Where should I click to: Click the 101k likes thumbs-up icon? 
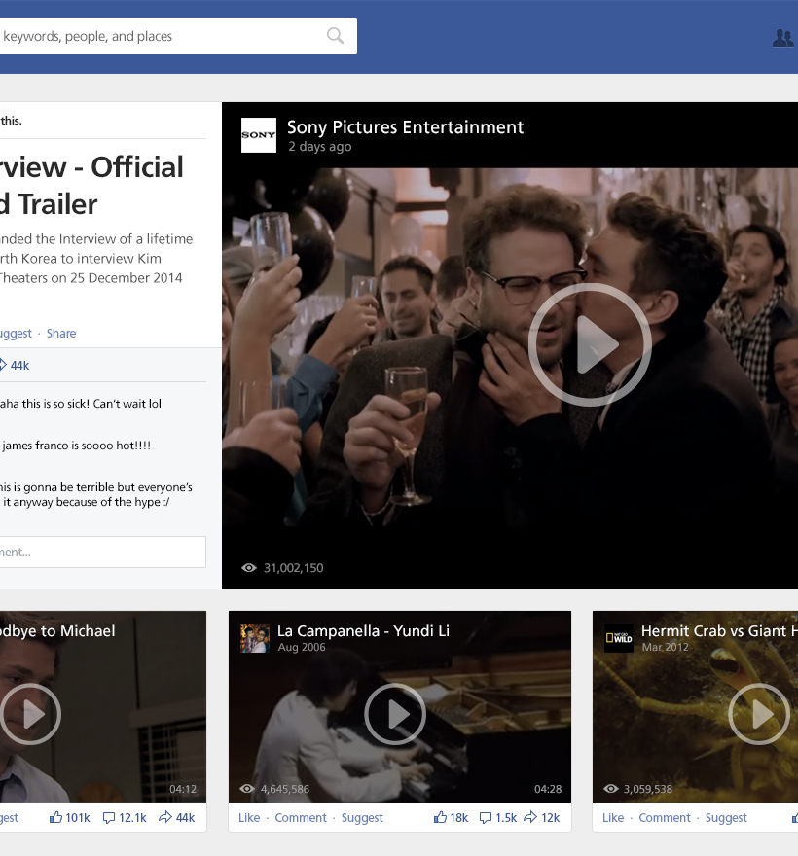pos(56,818)
